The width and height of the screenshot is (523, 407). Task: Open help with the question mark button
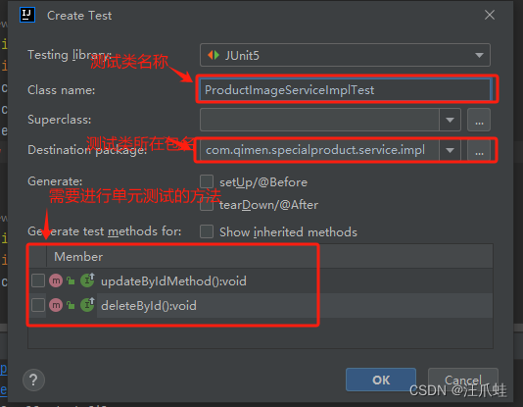pos(33,380)
